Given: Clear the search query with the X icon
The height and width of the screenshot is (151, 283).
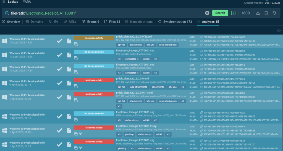Looking at the screenshot, I should pyautogui.click(x=207, y=13).
